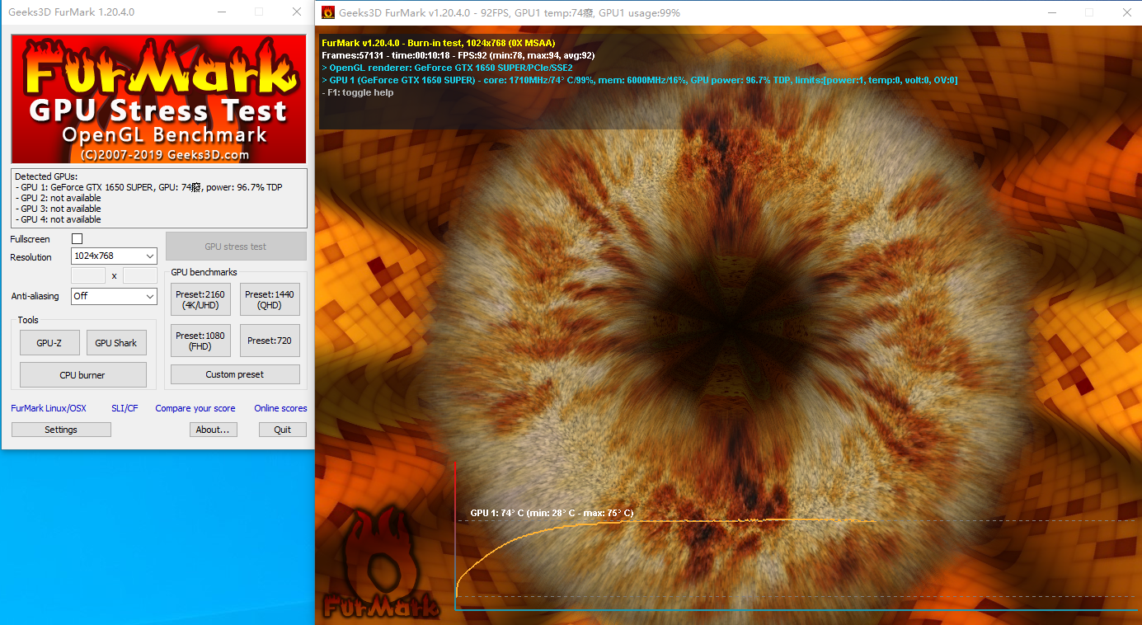Click the 'Frames:57131' stats overlay line
Viewport: 1142px width, 625px height.
(458, 55)
